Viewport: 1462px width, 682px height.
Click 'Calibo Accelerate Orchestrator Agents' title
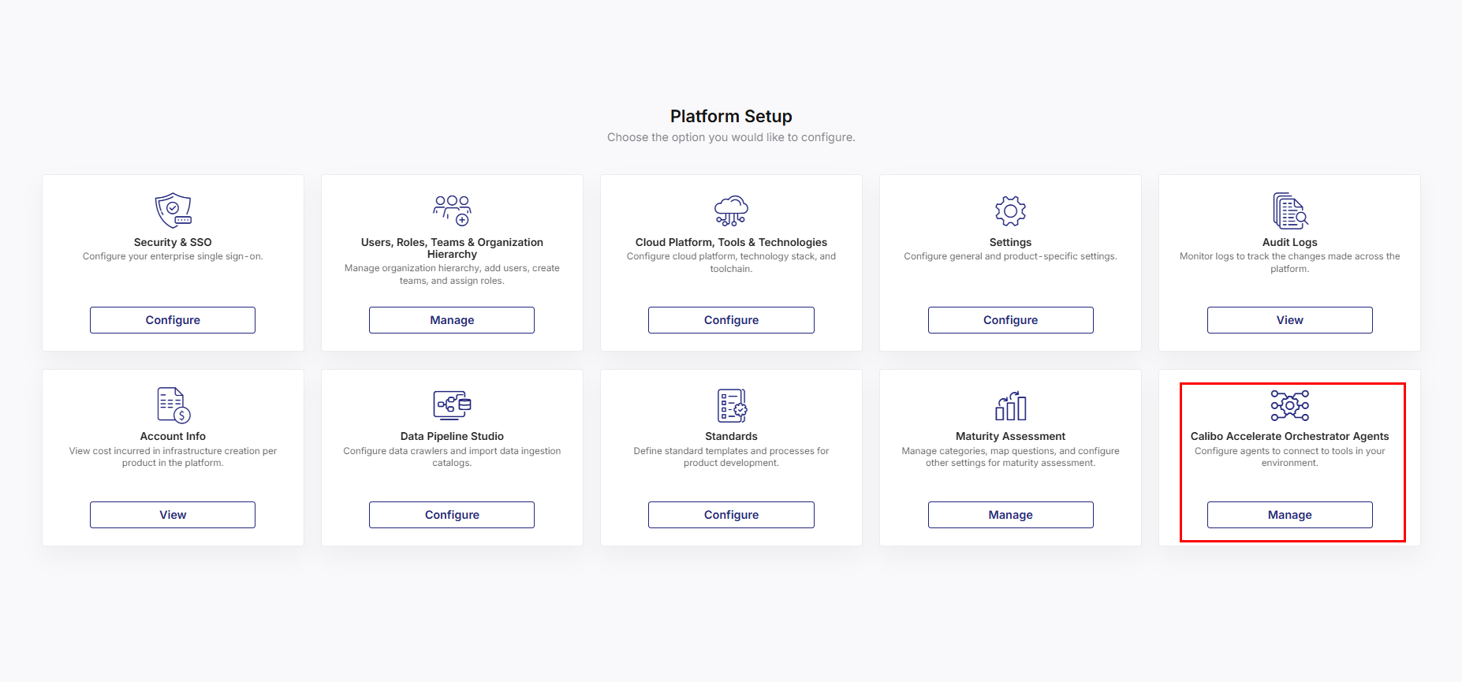1290,436
